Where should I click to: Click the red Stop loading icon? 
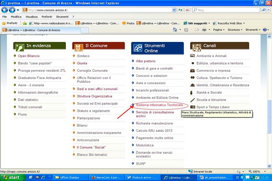(187, 10)
